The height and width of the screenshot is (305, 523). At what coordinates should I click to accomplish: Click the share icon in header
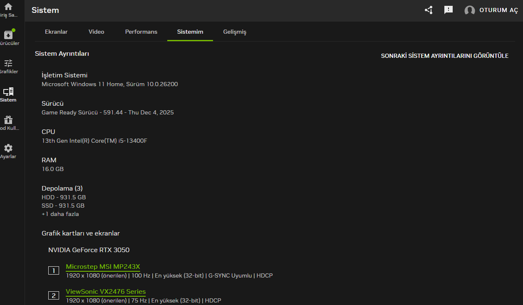tap(429, 10)
